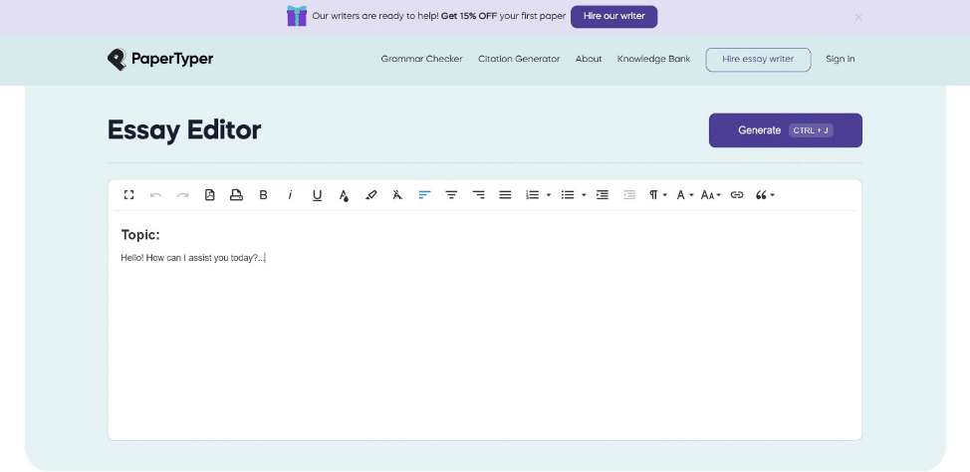
Task: Insert a link using the link icon
Action: pos(737,195)
